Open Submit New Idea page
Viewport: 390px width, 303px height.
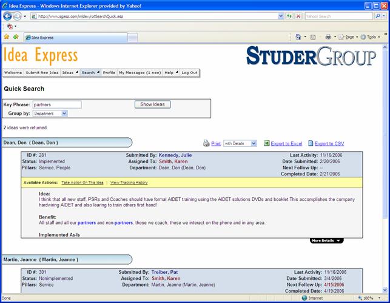pyautogui.click(x=42, y=72)
